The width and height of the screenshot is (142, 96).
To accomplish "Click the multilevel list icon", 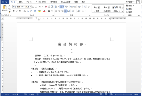I will point(66,7).
